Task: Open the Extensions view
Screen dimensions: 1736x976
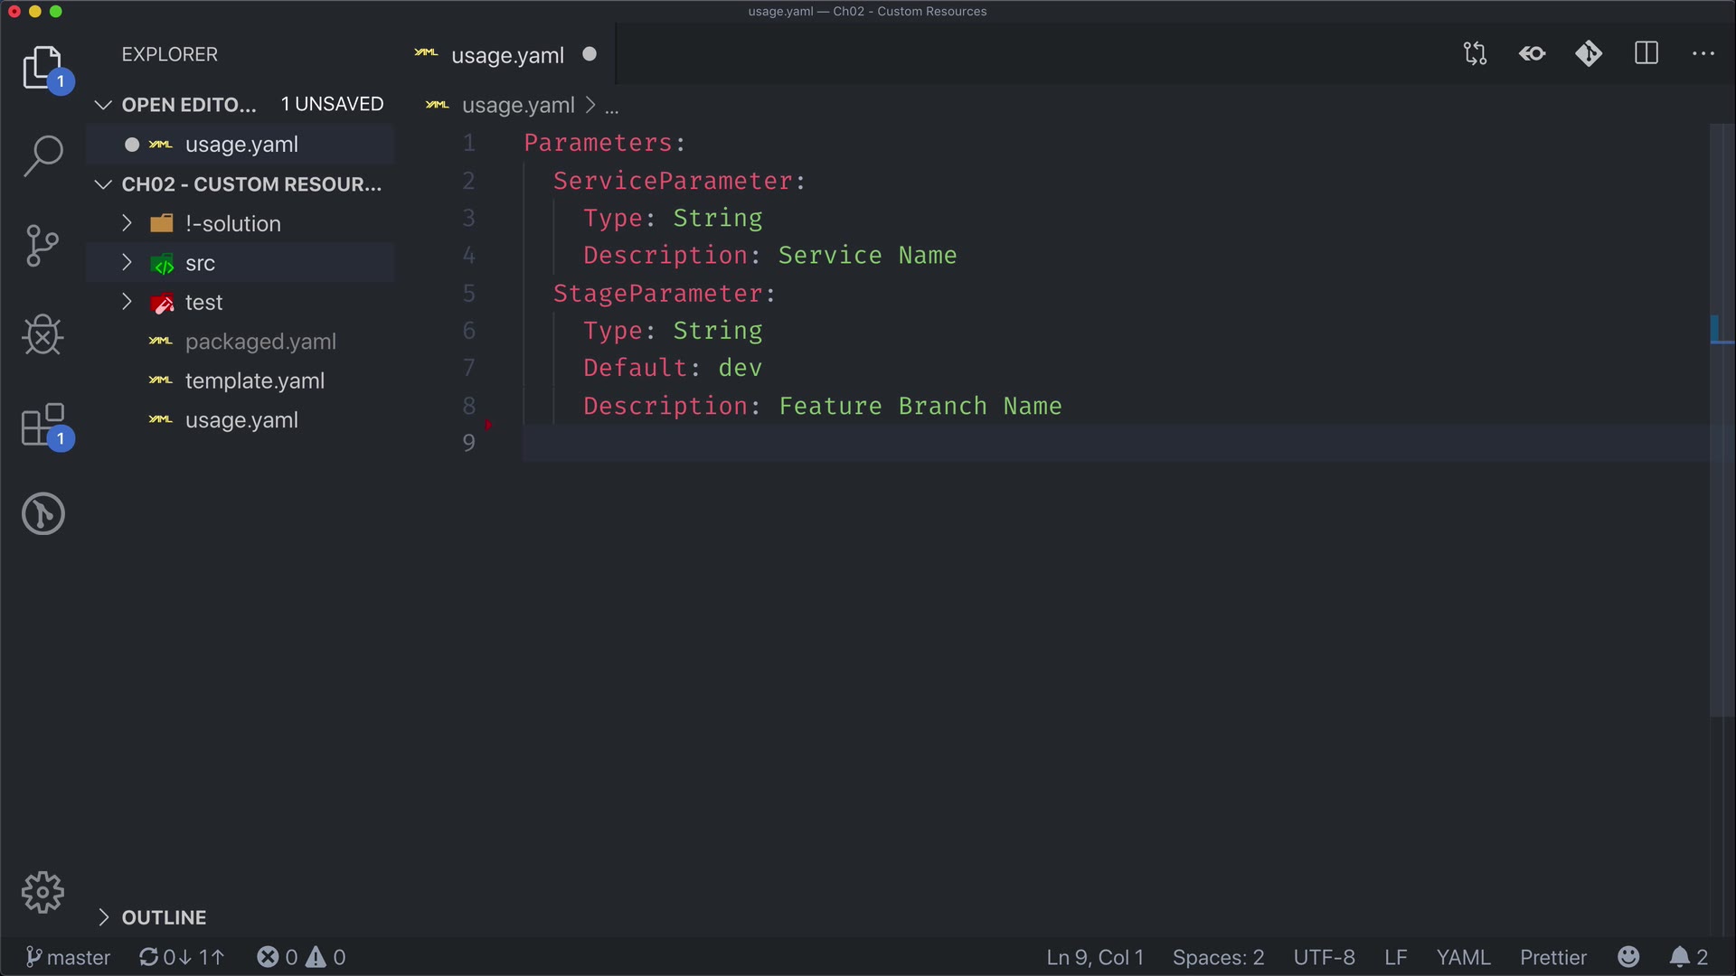Action: 42,425
